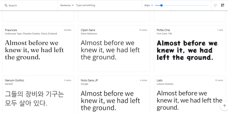
Task: Click the Korean sample text in Nanum Gothic
Action: (x=34, y=98)
